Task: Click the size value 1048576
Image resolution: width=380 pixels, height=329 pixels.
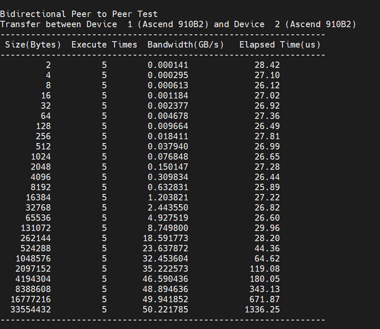Action: (33, 259)
